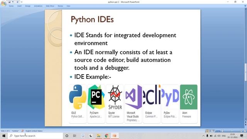Click the taskbar clock and date

click(x=232, y=136)
